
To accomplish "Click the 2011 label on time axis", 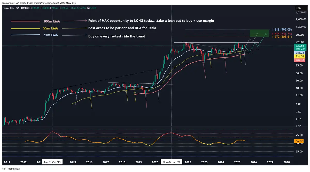I will pos(7,162).
